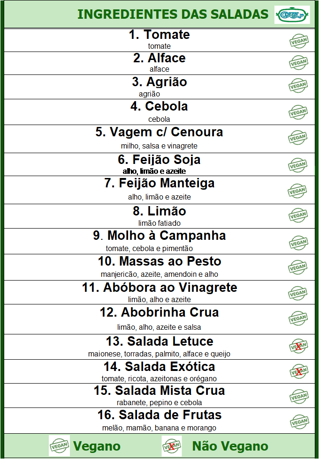Image resolution: width=319 pixels, height=459 pixels.
Task: Select the Salada Mista Crua title
Action: click(x=159, y=391)
